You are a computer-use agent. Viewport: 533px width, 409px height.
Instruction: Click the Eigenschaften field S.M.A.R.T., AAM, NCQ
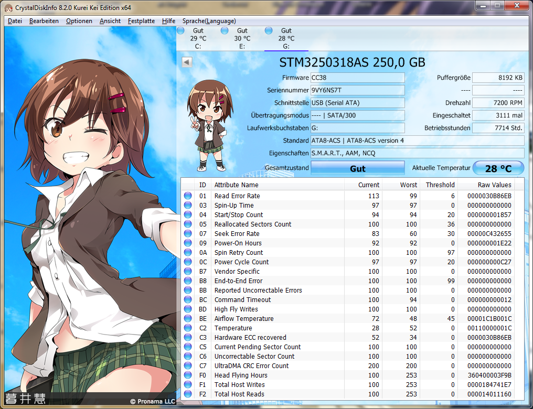[418, 153]
